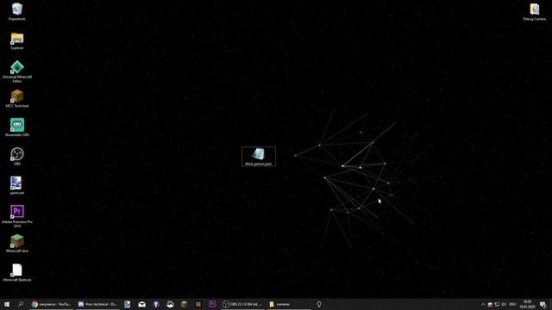
Task: Select the Debug Camera folder icon
Action: tap(535, 11)
